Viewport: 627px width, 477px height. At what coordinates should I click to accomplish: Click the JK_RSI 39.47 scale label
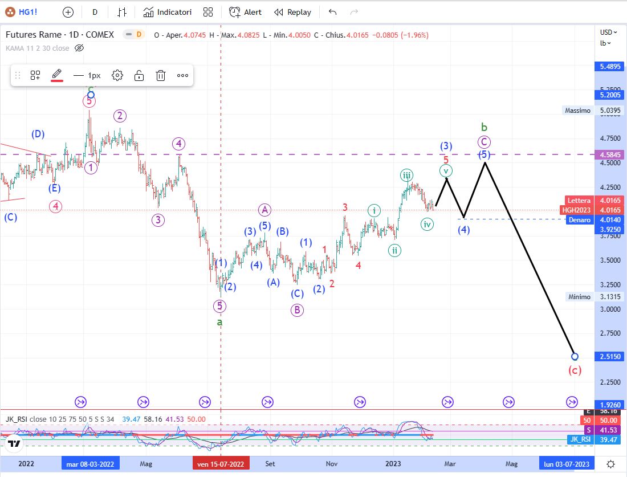[595, 439]
